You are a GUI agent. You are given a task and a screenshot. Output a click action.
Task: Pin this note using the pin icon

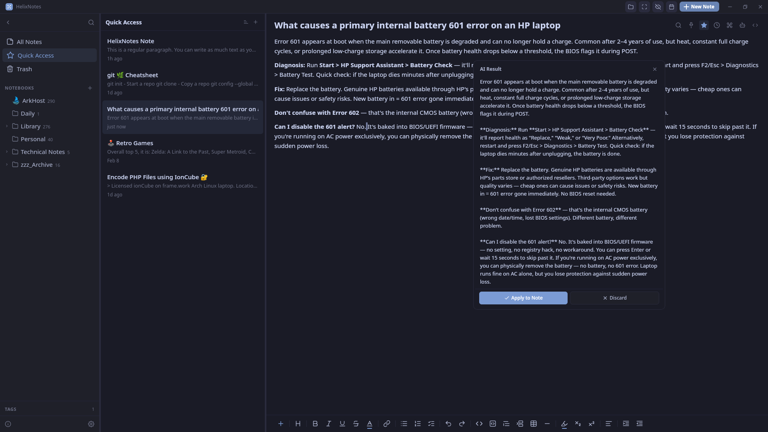(691, 25)
